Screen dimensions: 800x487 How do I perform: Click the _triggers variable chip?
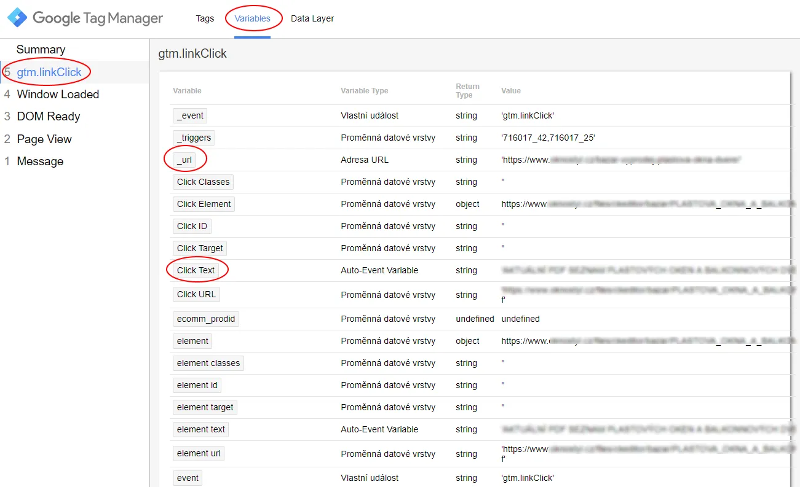pyautogui.click(x=194, y=138)
